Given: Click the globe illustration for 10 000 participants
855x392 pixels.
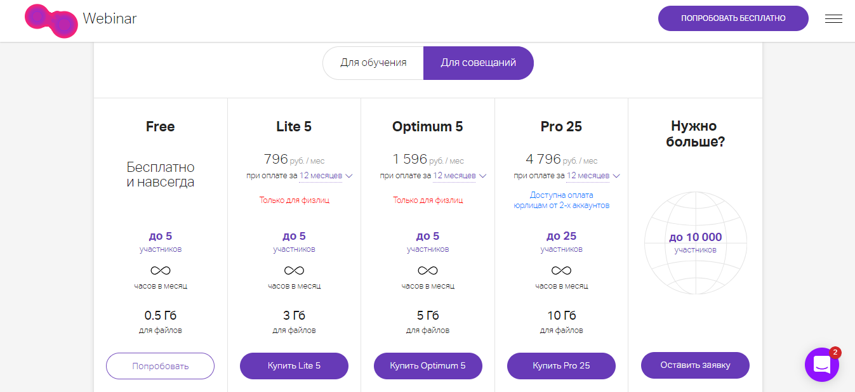Looking at the screenshot, I should click(695, 242).
